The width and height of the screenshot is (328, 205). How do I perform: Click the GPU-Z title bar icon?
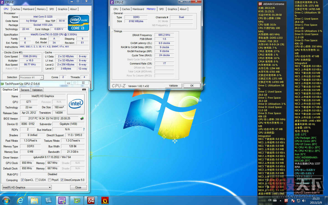pyautogui.click(x=2, y=84)
